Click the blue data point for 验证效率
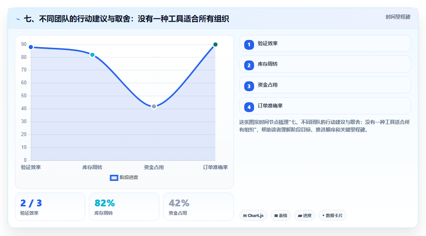Viewport: 426px width, 236px height. coord(31,47)
